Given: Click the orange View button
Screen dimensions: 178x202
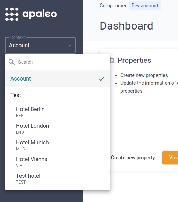Looking at the screenshot, I should [x=170, y=158].
